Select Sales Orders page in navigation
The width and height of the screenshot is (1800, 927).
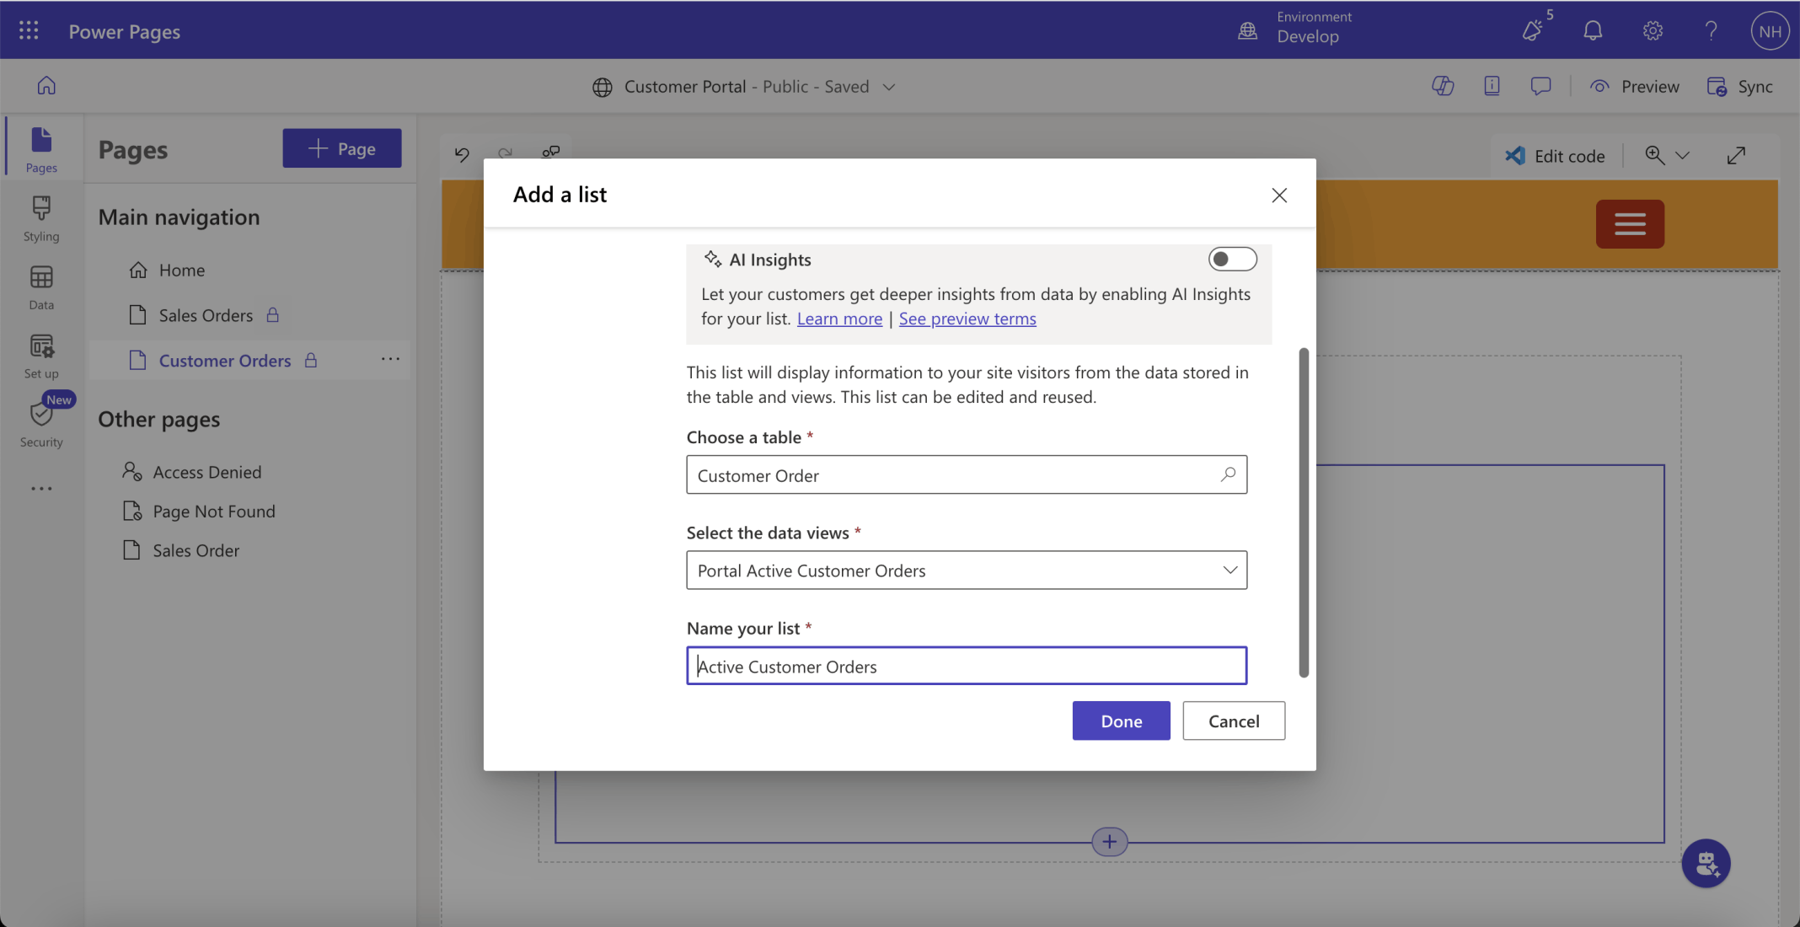tap(206, 315)
